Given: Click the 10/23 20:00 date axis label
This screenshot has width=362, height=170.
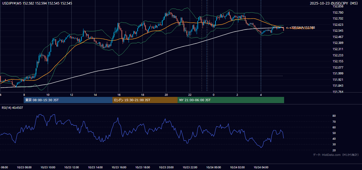Looking at the screenshot, I should click(166, 167).
